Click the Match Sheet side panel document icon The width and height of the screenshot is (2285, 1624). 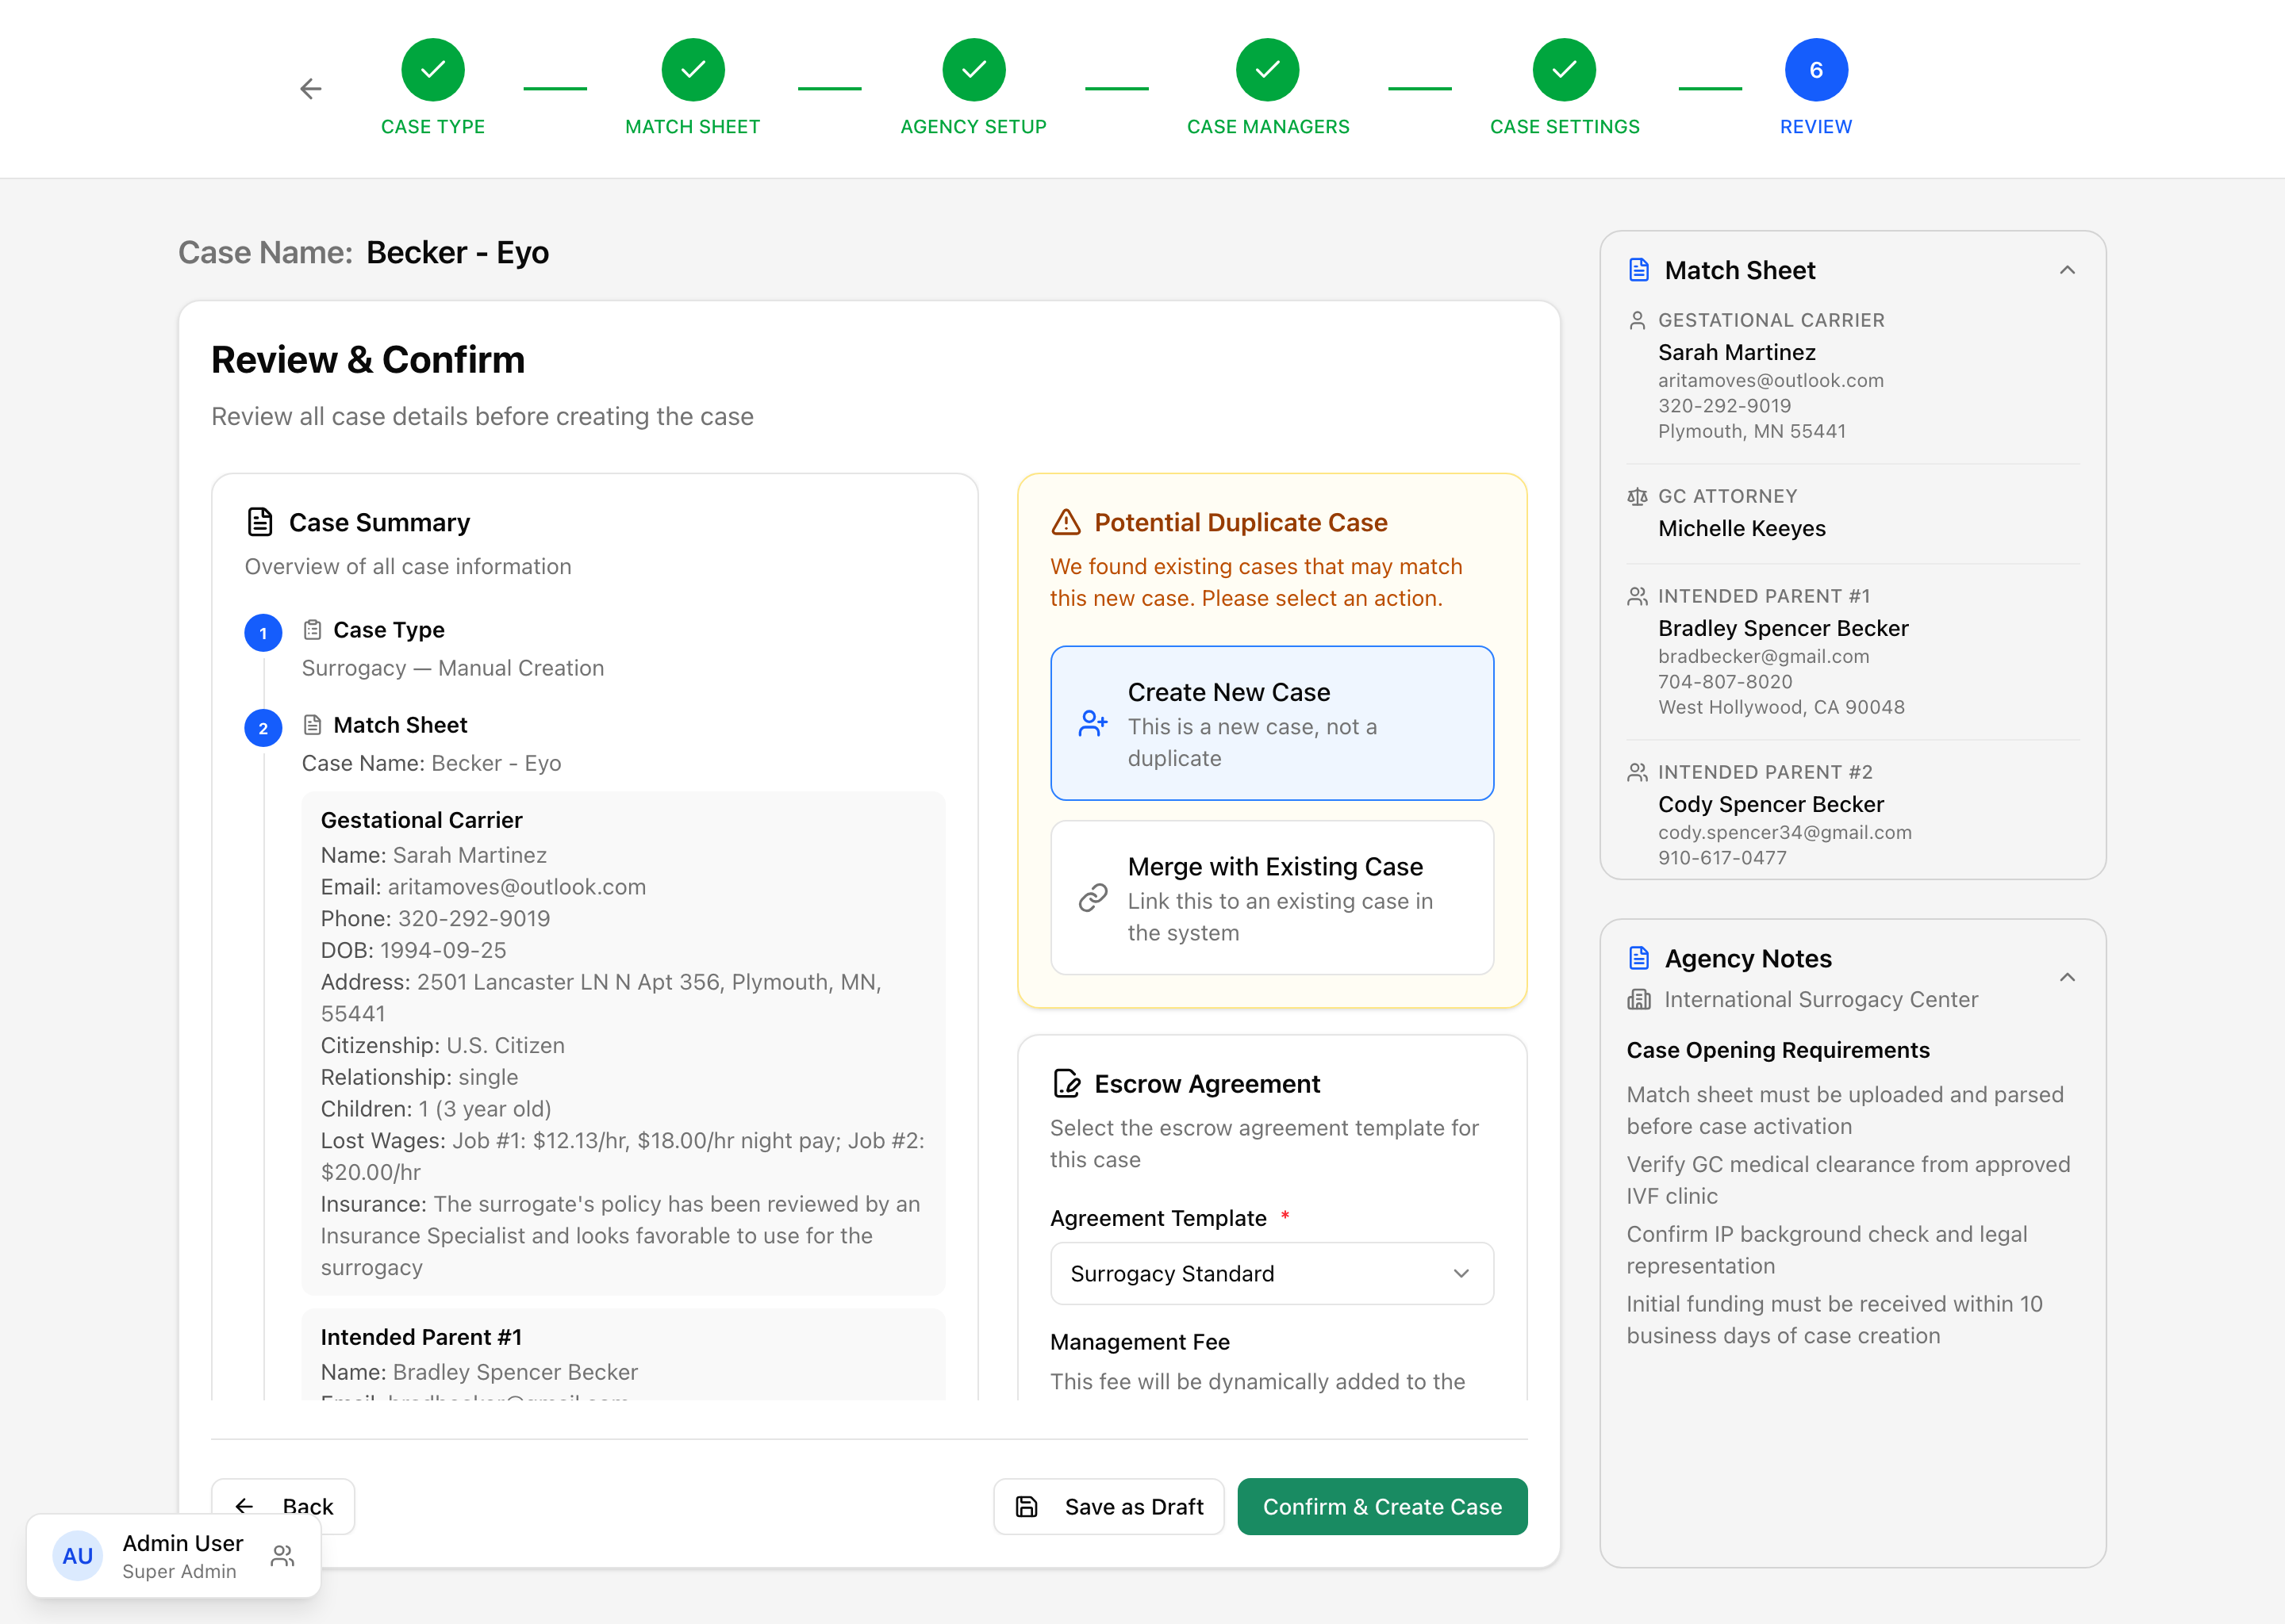pyautogui.click(x=1638, y=270)
